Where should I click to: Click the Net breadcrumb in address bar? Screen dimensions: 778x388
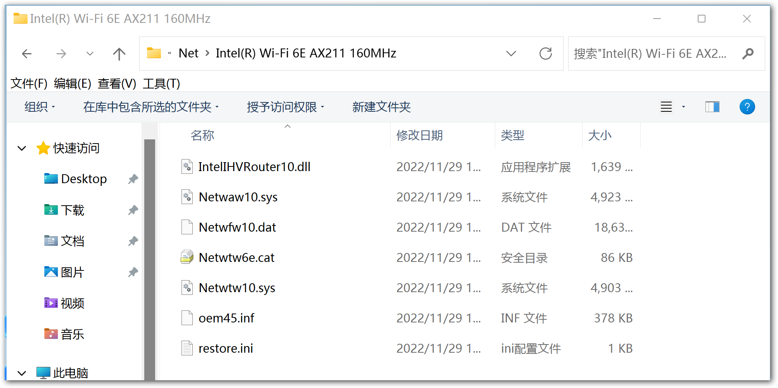188,53
